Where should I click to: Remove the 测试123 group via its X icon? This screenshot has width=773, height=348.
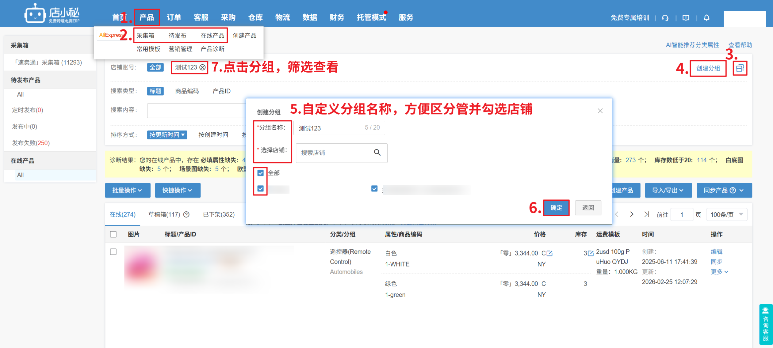(203, 67)
